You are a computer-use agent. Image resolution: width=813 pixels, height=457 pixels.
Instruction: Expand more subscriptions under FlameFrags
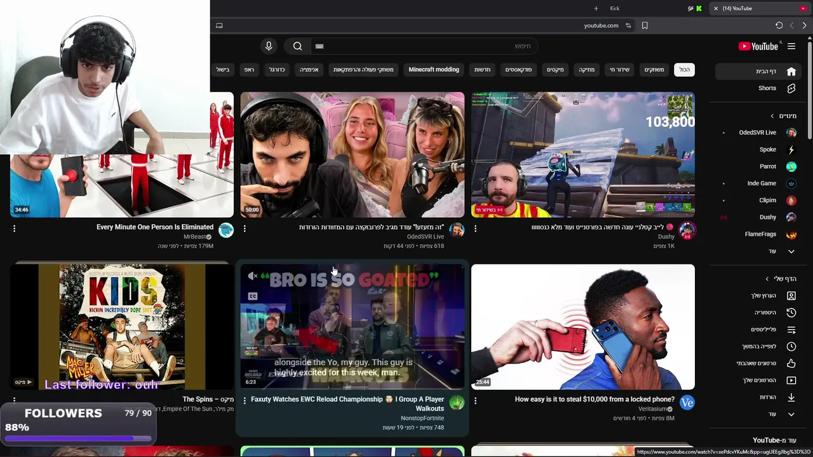tap(758, 251)
